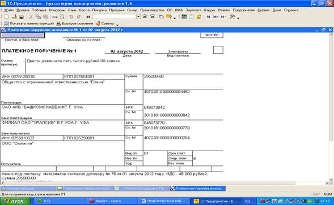Click the Показать панель функций button
The width and height of the screenshot is (334, 205).
click(29, 23)
